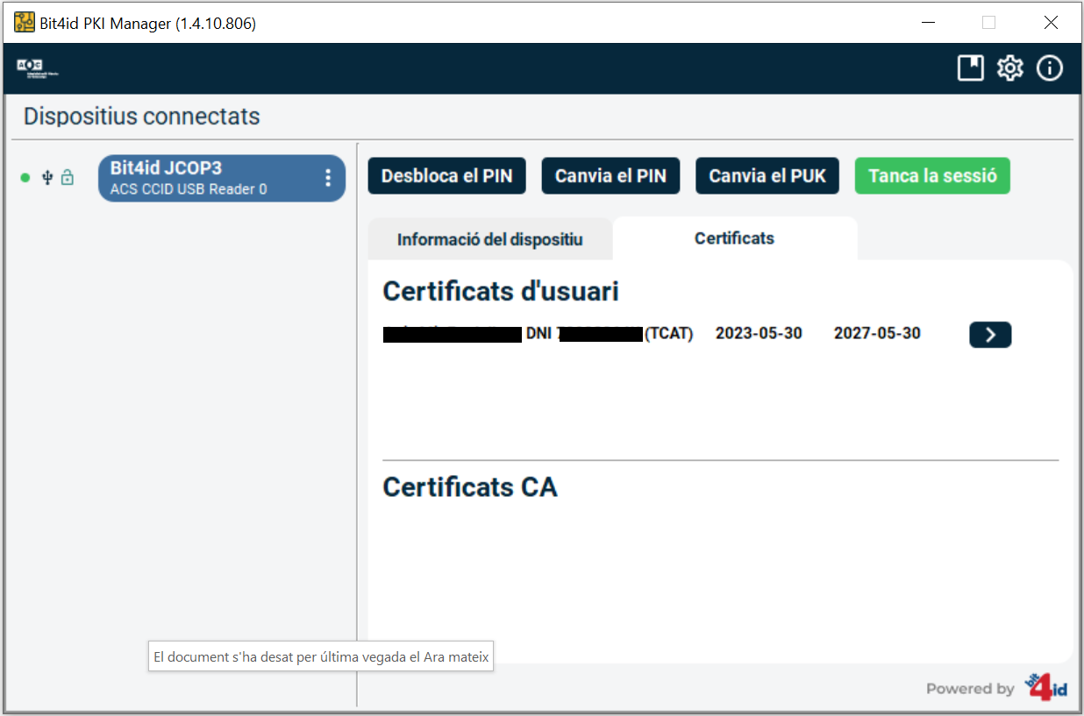Open Bit4id JCOP3 three-dot menu
Viewport: 1084px width, 716px height.
click(328, 178)
